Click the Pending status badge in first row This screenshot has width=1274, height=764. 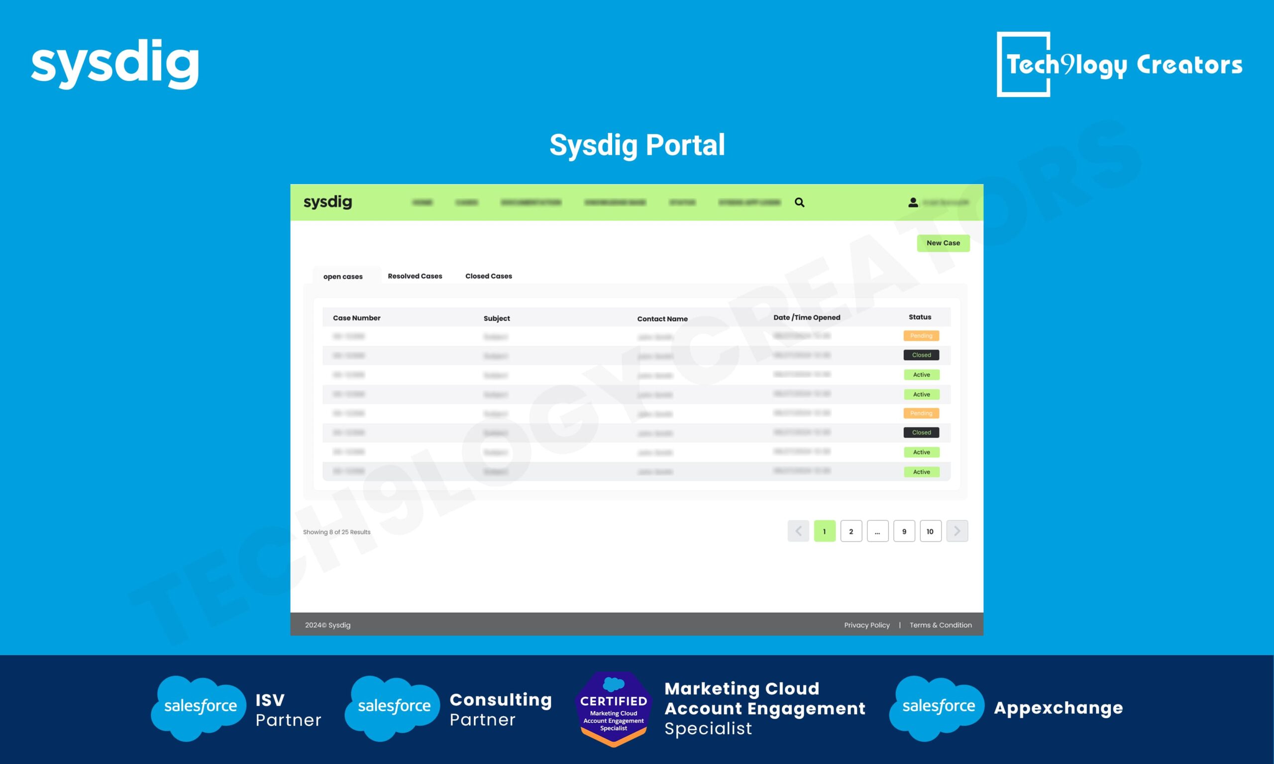[x=921, y=336]
